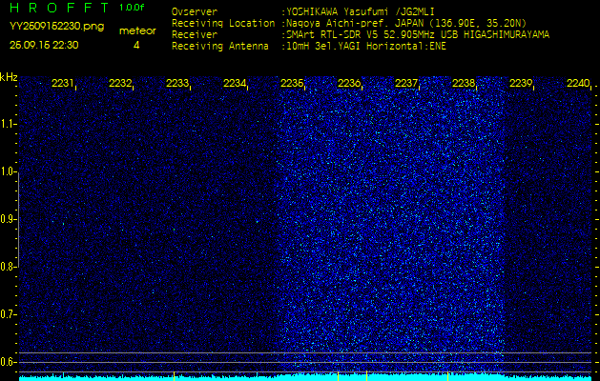The width and height of the screenshot is (600, 381).
Task: Click the 0.7 frequency axis label
Action: coord(7,314)
